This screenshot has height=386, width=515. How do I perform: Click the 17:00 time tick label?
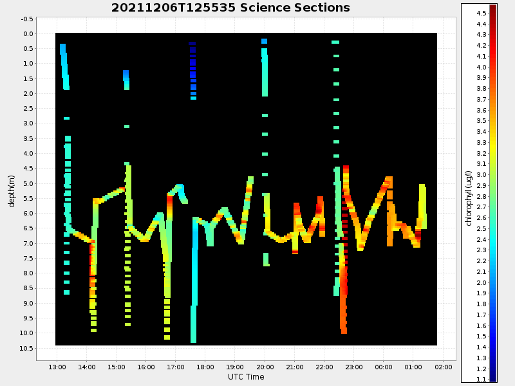click(175, 367)
